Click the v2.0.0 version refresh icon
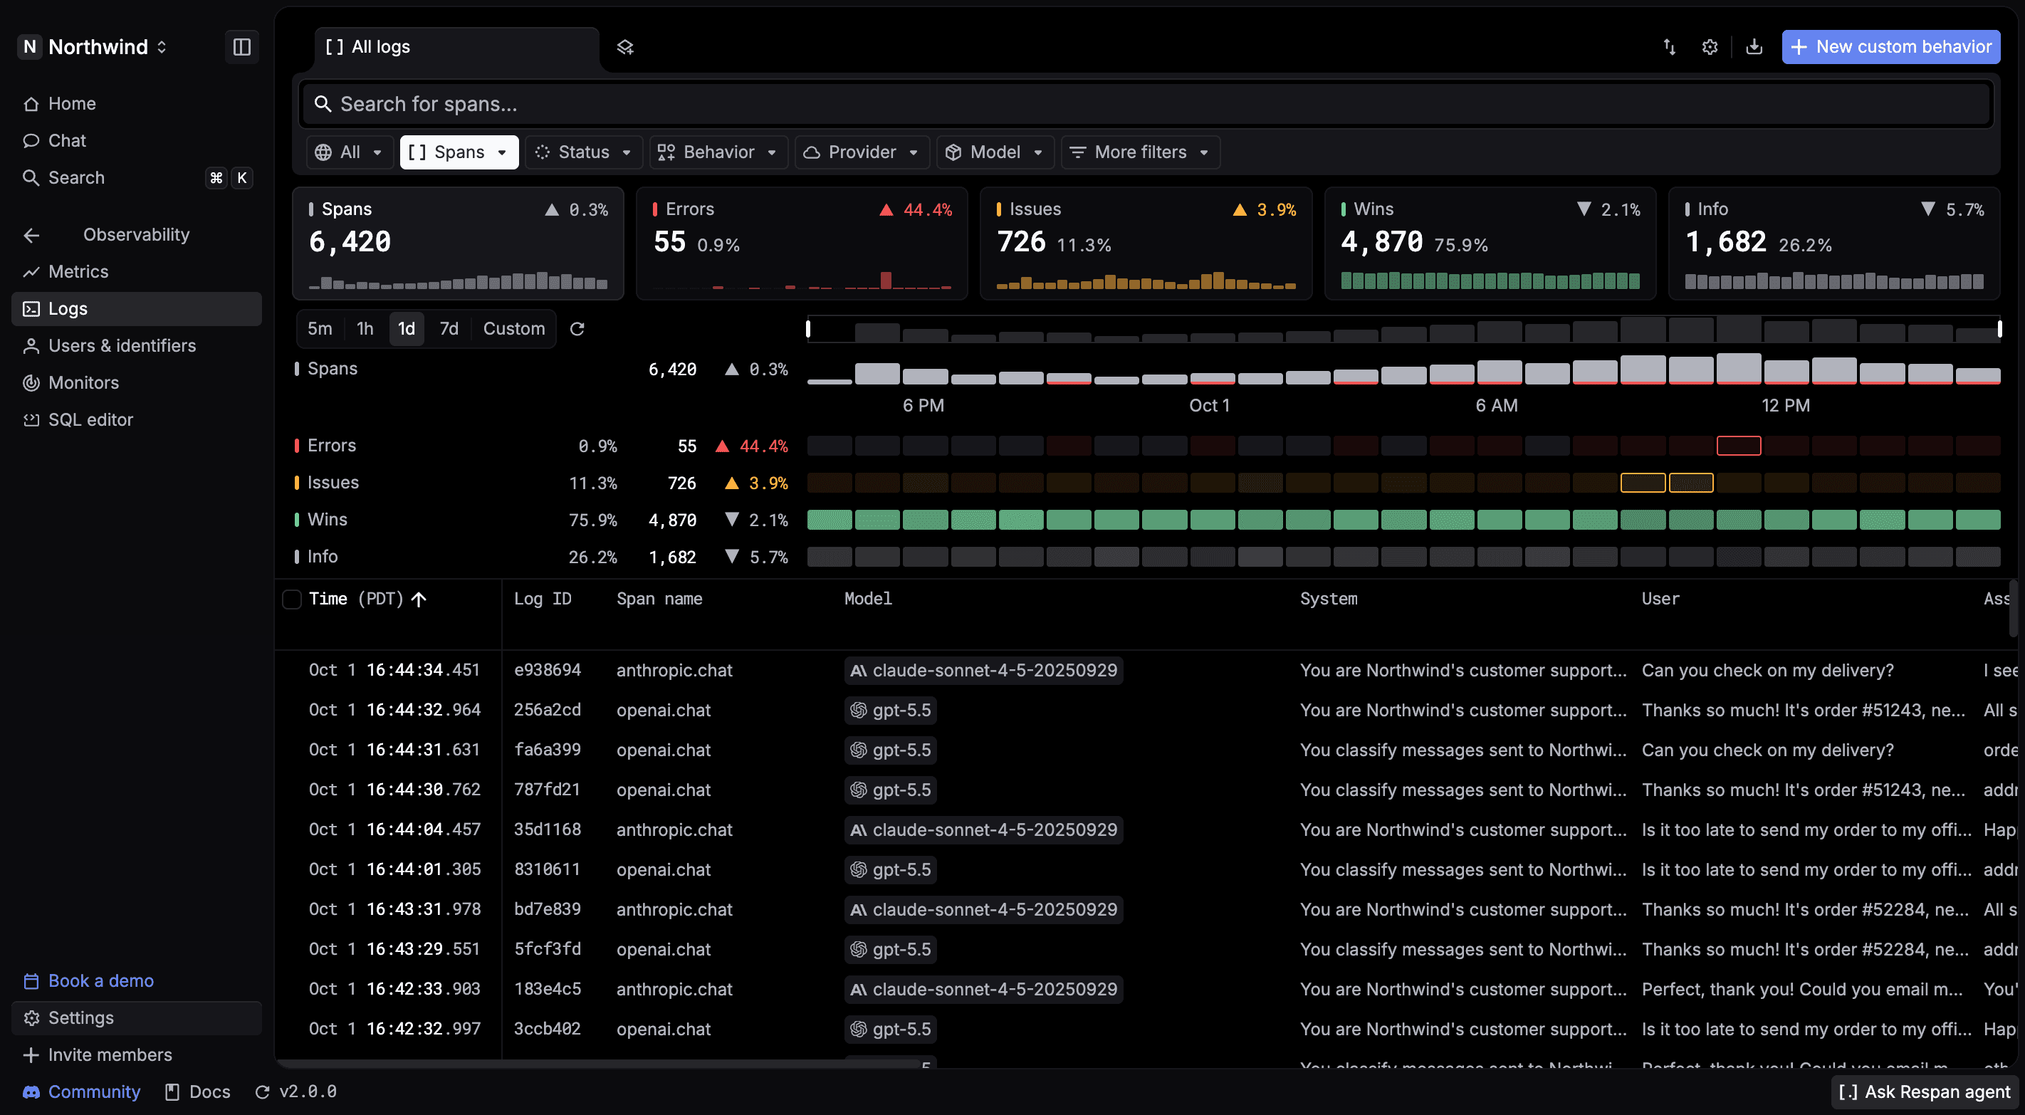Screen dimensions: 2025x1115 coord(263,1092)
